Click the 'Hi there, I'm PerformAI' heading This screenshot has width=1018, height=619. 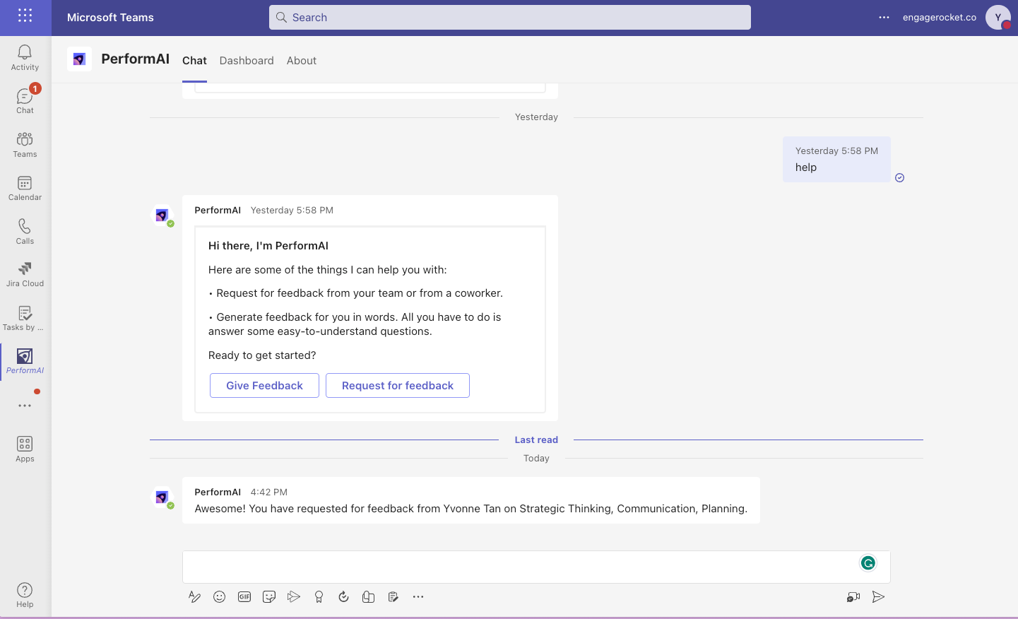tap(268, 246)
